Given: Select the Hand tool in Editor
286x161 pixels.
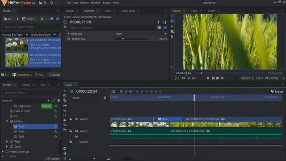Looking at the screenshot, I should (65, 96).
